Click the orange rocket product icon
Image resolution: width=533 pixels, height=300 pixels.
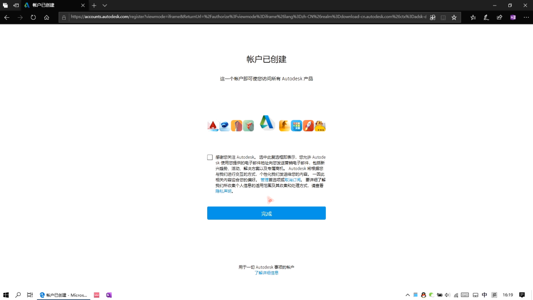pyautogui.click(x=308, y=126)
